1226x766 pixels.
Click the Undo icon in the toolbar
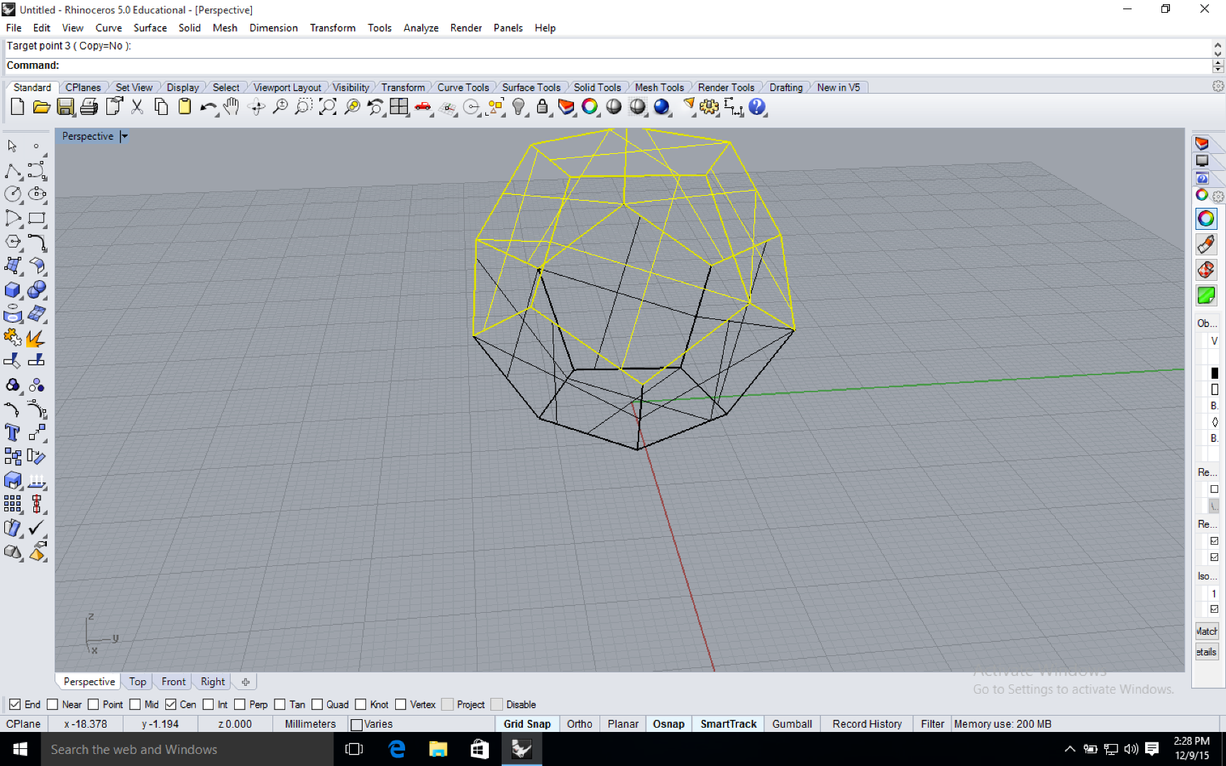click(208, 107)
